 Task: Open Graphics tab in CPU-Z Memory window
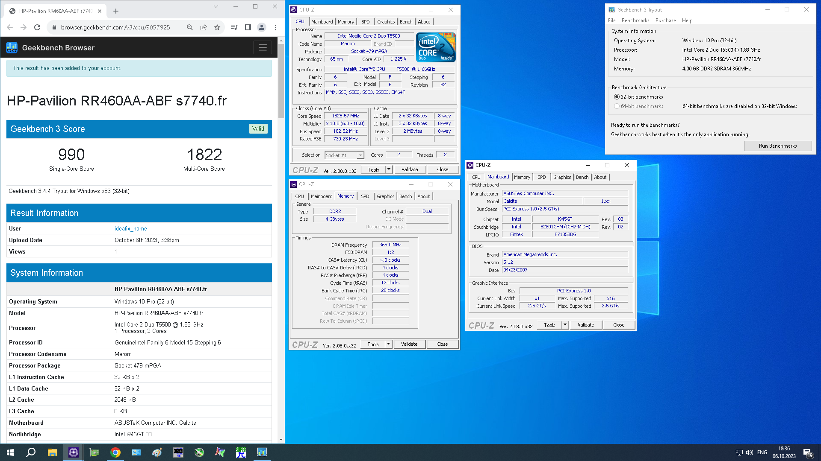[386, 196]
